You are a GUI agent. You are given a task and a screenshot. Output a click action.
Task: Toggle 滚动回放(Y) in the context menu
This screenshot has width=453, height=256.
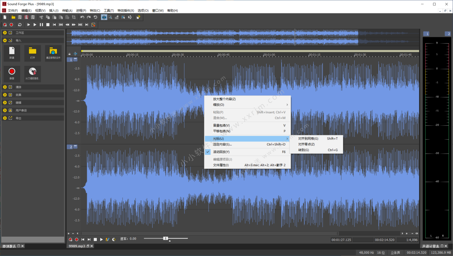click(x=247, y=152)
